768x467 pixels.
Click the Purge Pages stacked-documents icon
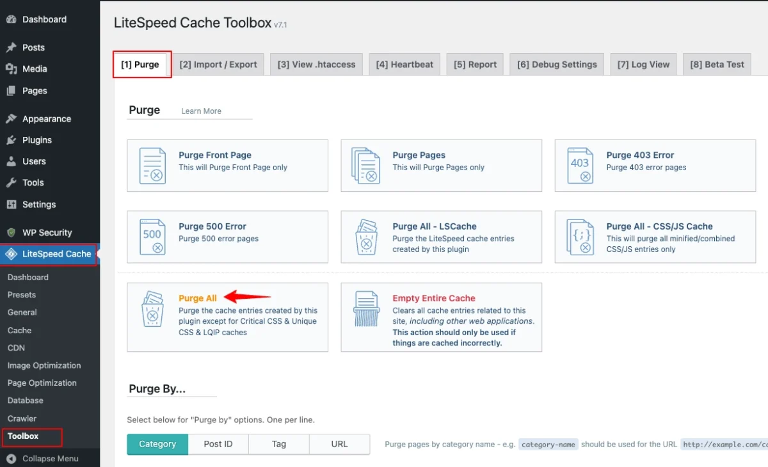tap(366, 166)
